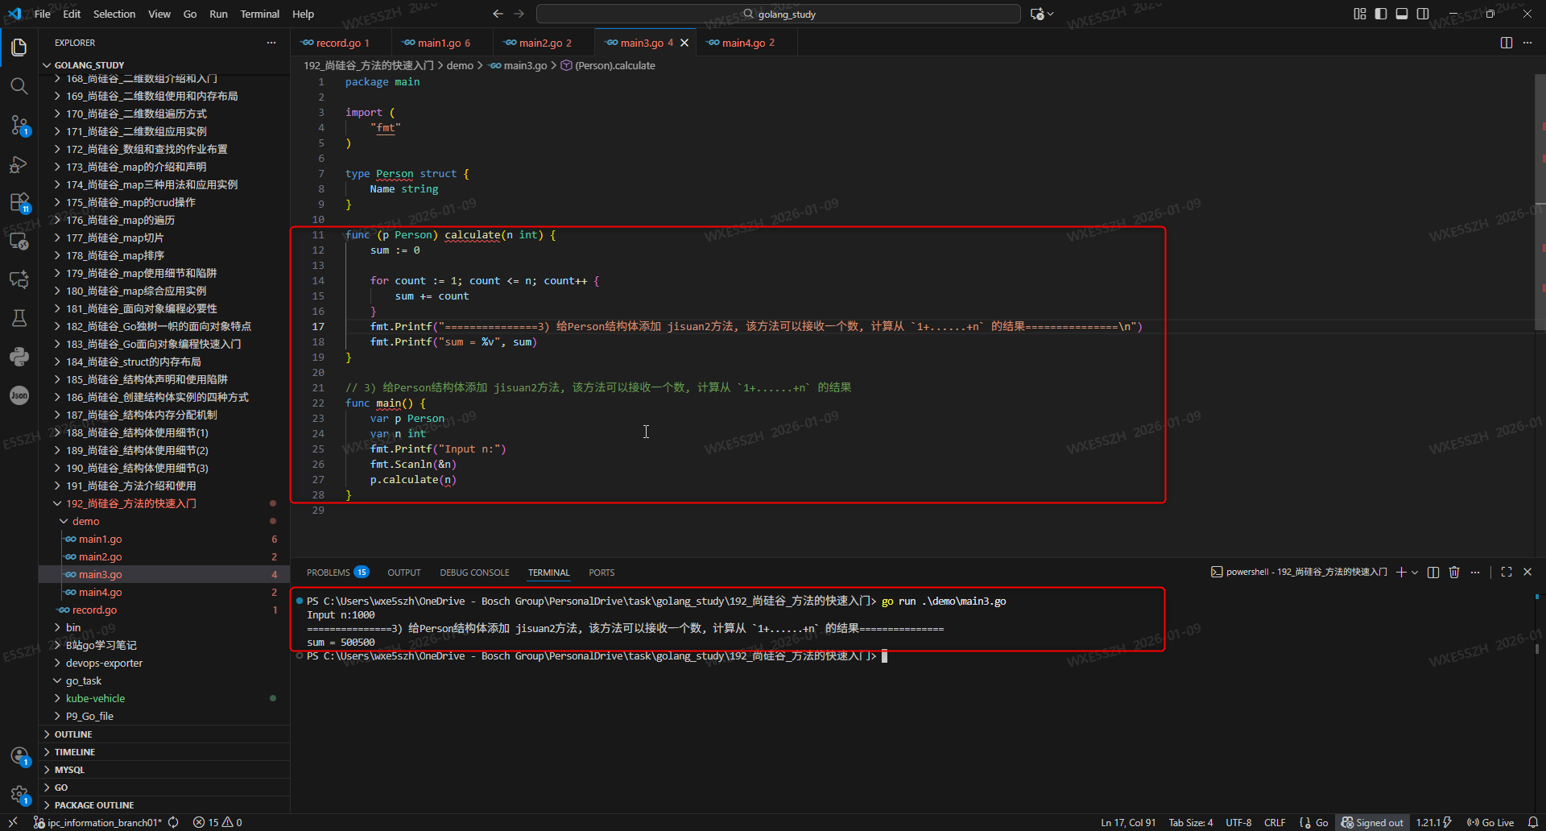Toggle the bottom panel visibility
The height and width of the screenshot is (831, 1546).
tap(1402, 14)
